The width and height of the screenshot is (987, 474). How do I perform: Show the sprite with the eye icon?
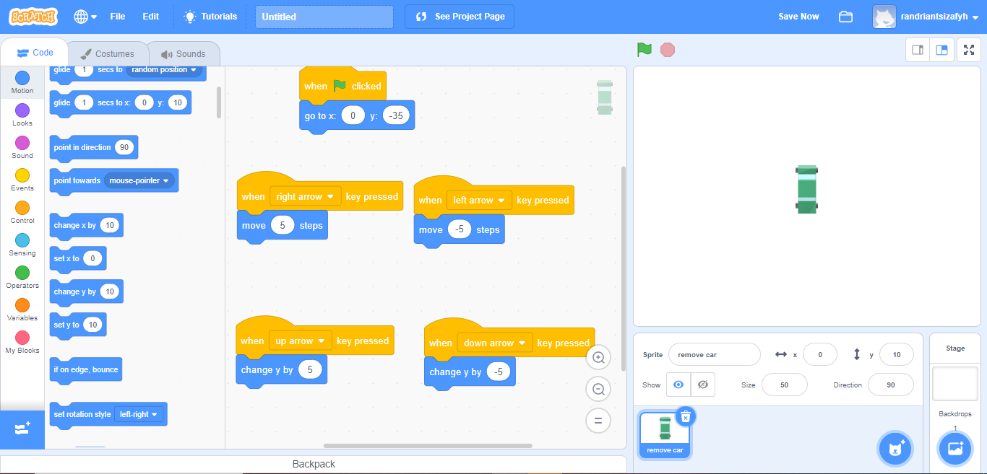(678, 385)
